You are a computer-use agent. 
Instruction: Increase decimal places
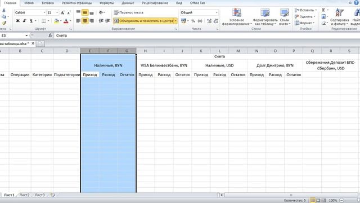(209, 21)
